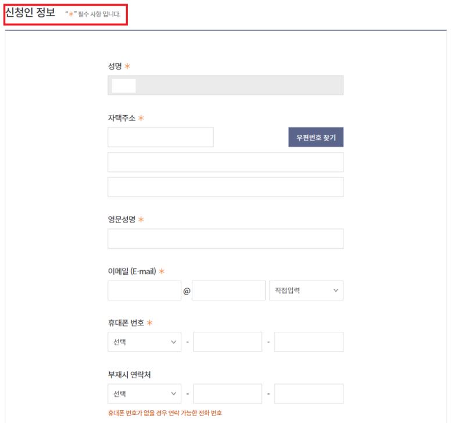This screenshot has height=423, width=455.
Task: Click the 부재시 연락처 label
Action: [x=129, y=375]
